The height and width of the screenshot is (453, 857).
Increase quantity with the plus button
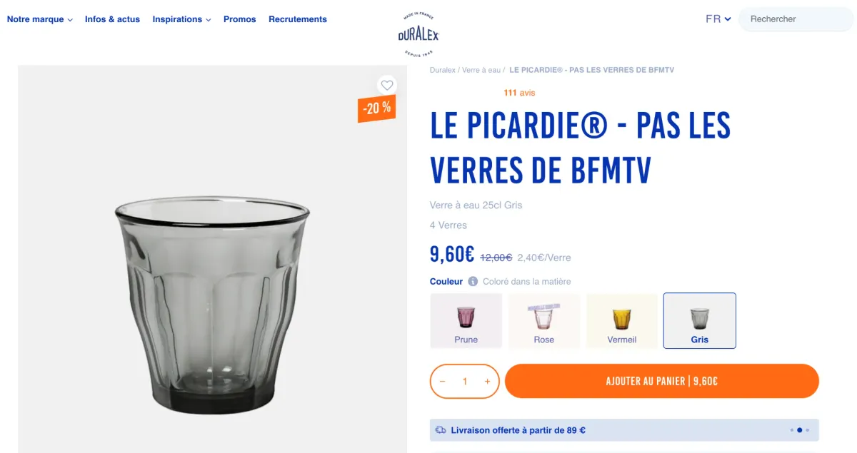pos(487,382)
